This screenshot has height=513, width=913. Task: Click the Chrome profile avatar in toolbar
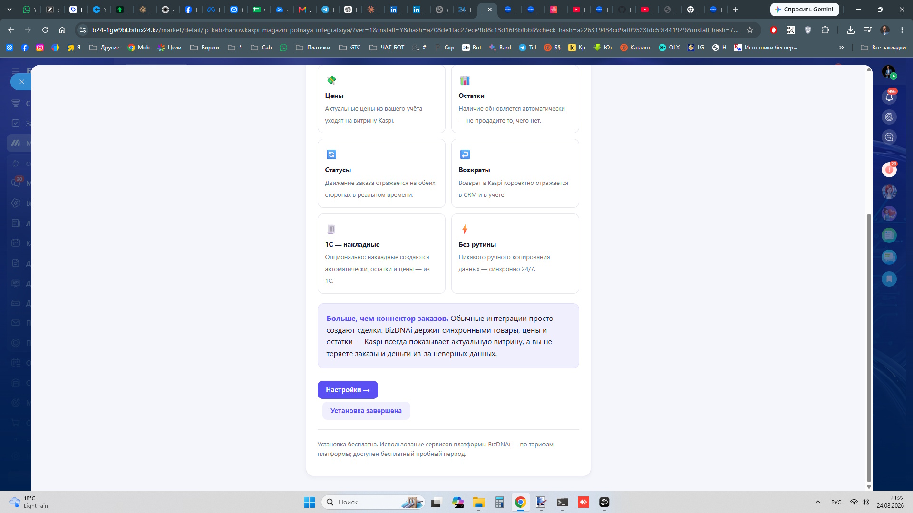point(885,30)
